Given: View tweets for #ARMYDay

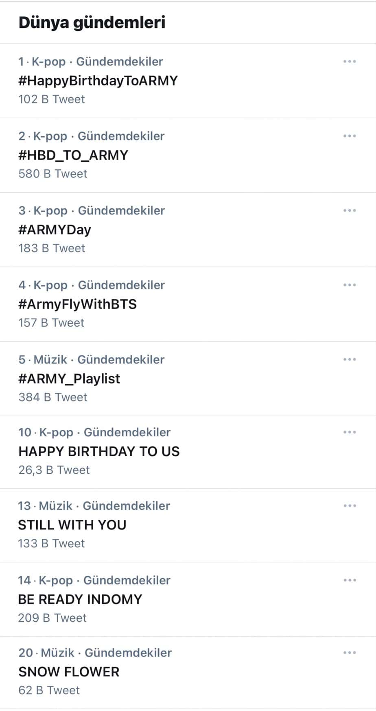Looking at the screenshot, I should (x=55, y=230).
